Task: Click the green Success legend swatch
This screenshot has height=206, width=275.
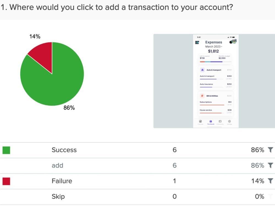Action: tap(6, 150)
